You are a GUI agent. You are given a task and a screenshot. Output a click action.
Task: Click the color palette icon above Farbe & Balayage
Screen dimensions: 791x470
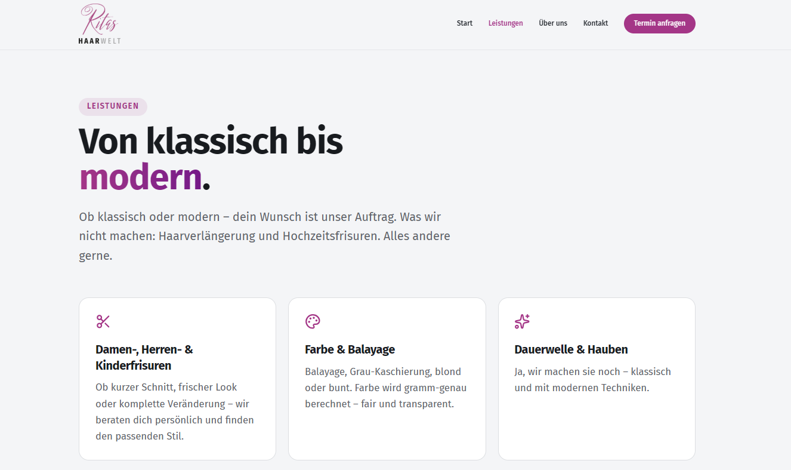(x=313, y=321)
